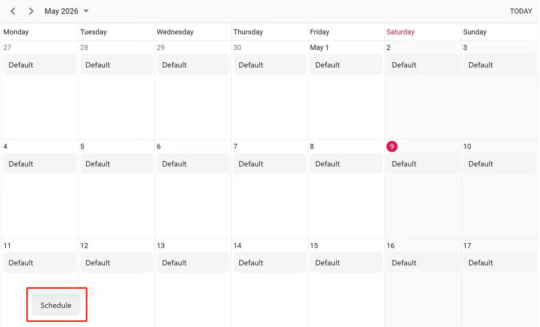Screen dimensions: 540x327
Task: Select the date number 10 cell
Action: click(x=467, y=146)
